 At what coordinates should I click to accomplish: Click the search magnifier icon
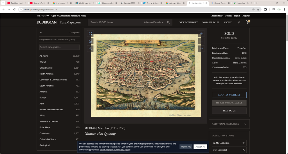(168, 22)
